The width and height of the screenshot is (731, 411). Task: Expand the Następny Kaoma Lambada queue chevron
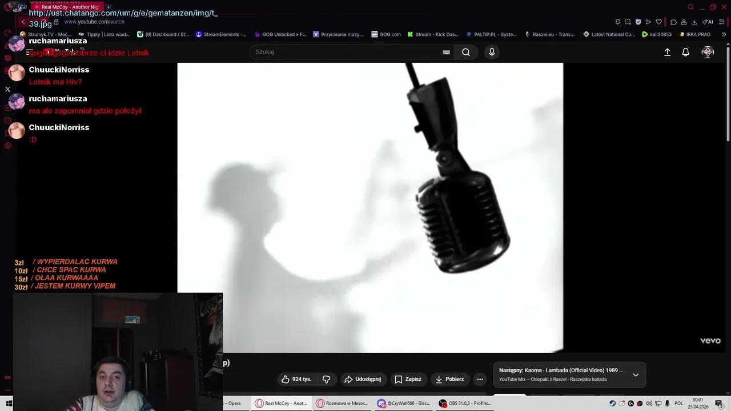point(636,374)
